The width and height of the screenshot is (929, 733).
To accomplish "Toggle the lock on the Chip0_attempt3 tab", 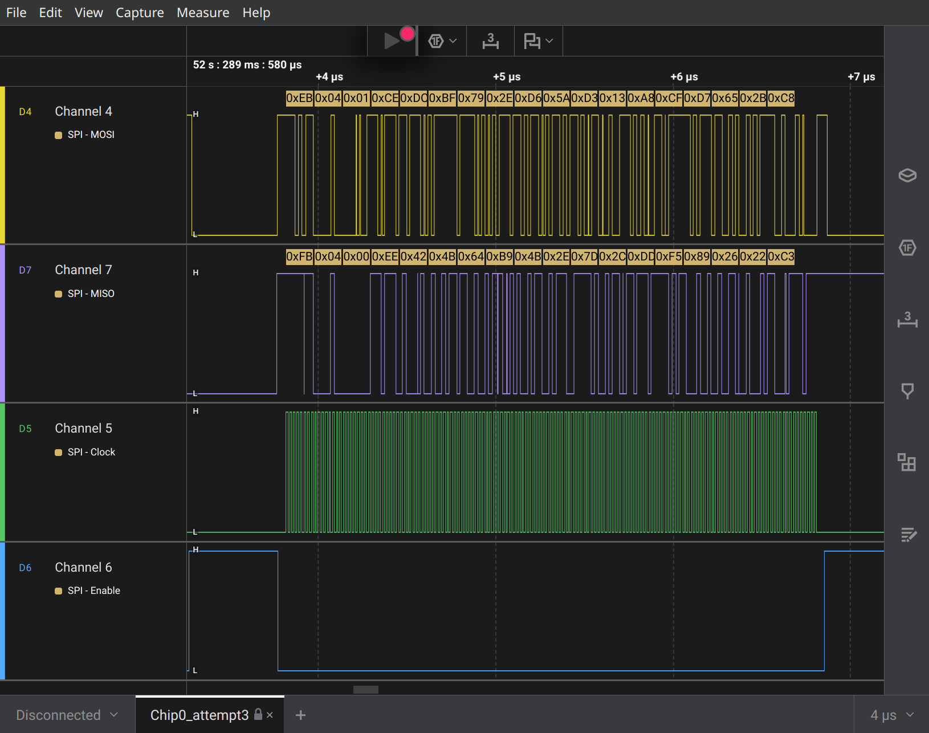I will pyautogui.click(x=258, y=714).
